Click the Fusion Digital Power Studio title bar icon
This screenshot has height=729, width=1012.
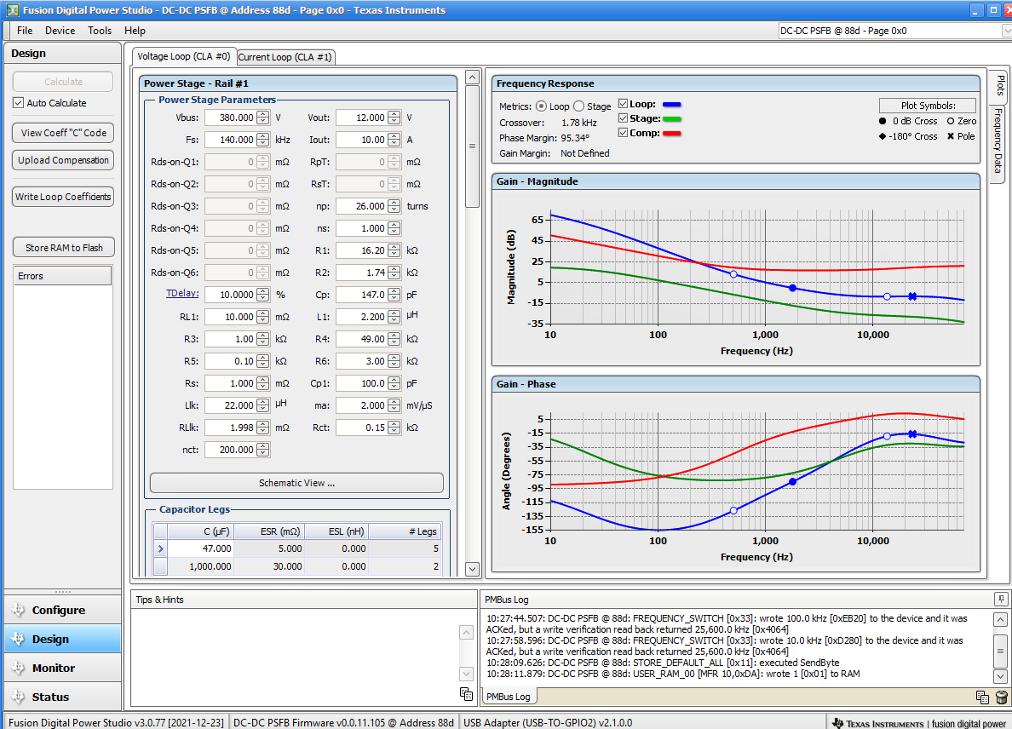click(12, 9)
